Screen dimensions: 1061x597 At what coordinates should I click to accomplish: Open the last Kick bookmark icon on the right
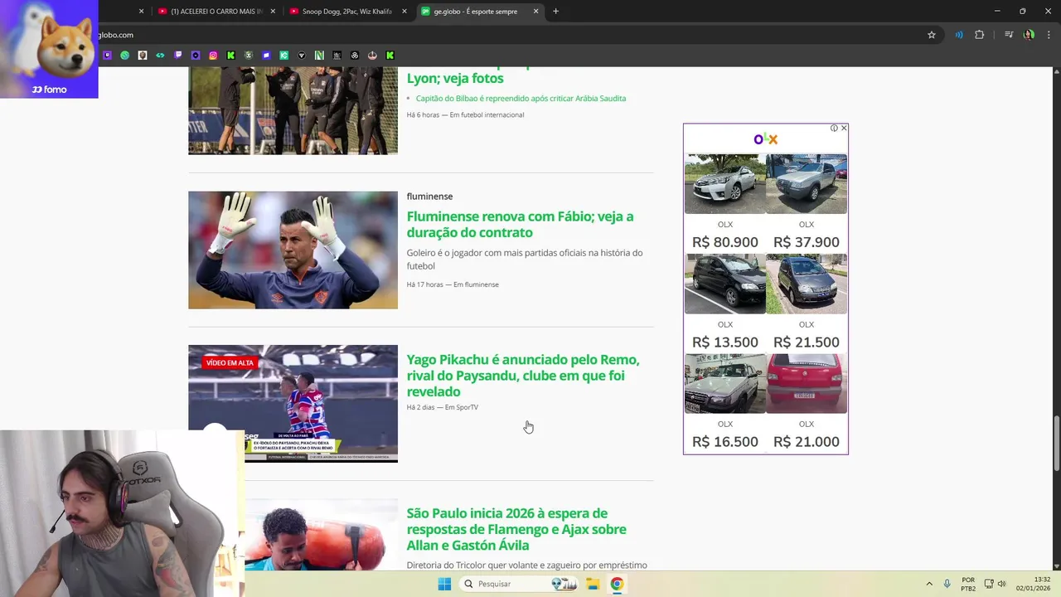point(390,56)
